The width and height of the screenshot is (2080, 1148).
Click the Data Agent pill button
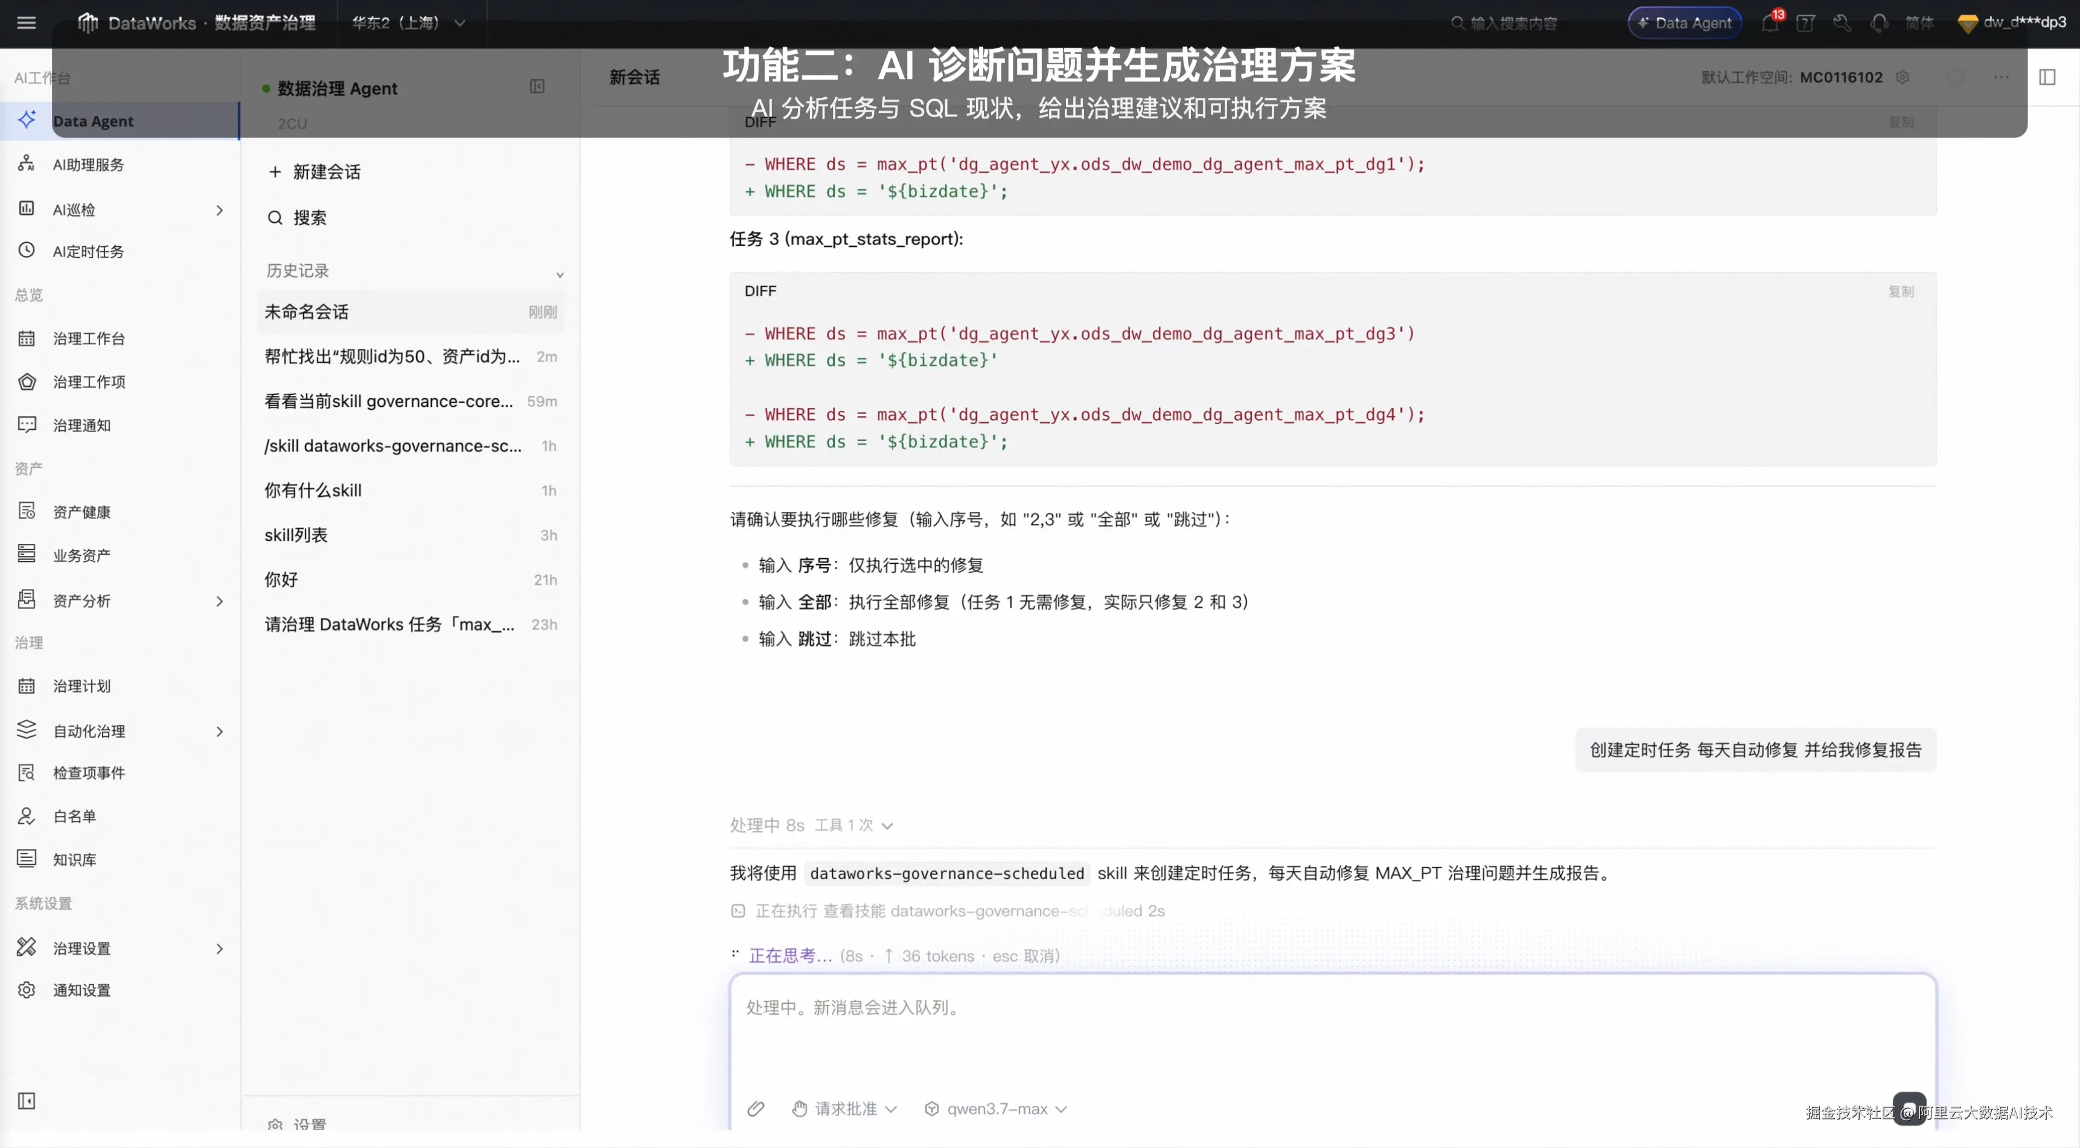coord(1685,22)
